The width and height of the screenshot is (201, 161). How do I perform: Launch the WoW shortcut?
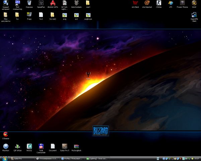click(194, 4)
